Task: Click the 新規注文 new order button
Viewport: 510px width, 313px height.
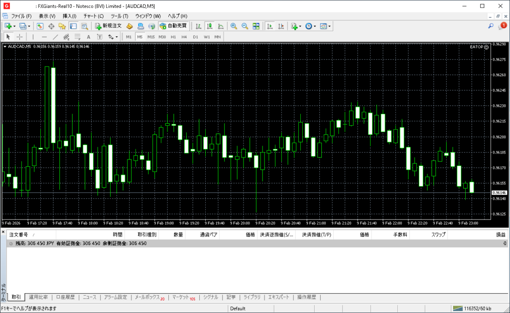Action: click(x=108, y=26)
